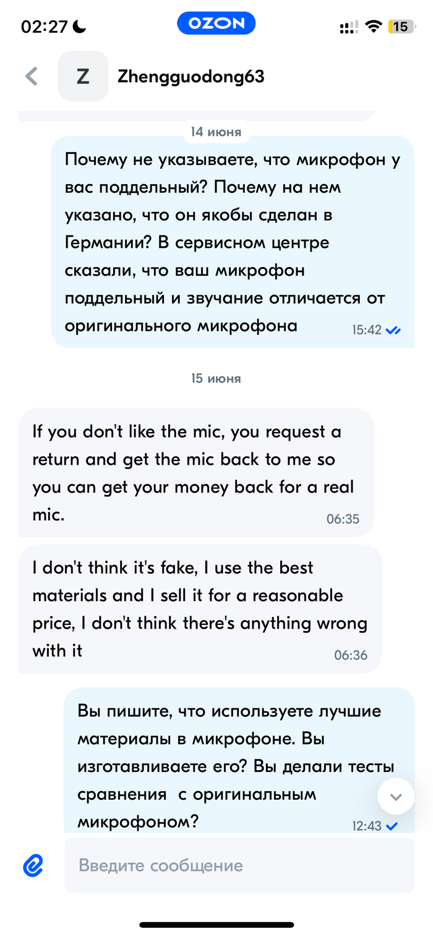This screenshot has height=937, width=433.
Task: Tap the "15 июня" date separator
Action: [216, 378]
